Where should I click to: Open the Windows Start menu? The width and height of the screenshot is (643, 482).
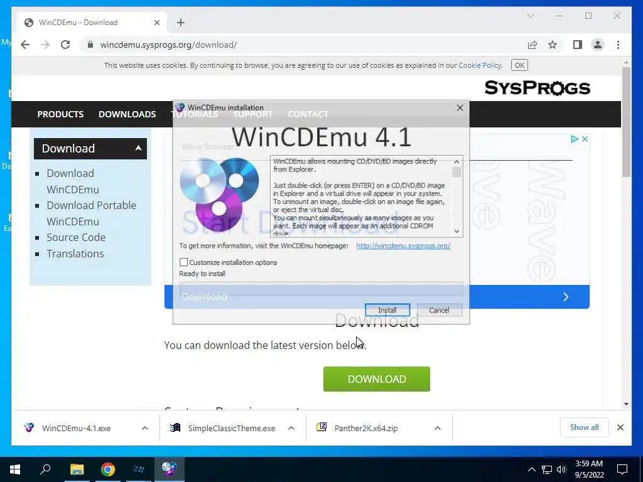click(15, 469)
